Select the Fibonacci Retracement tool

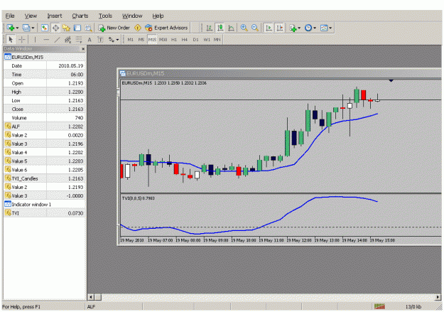(x=79, y=40)
